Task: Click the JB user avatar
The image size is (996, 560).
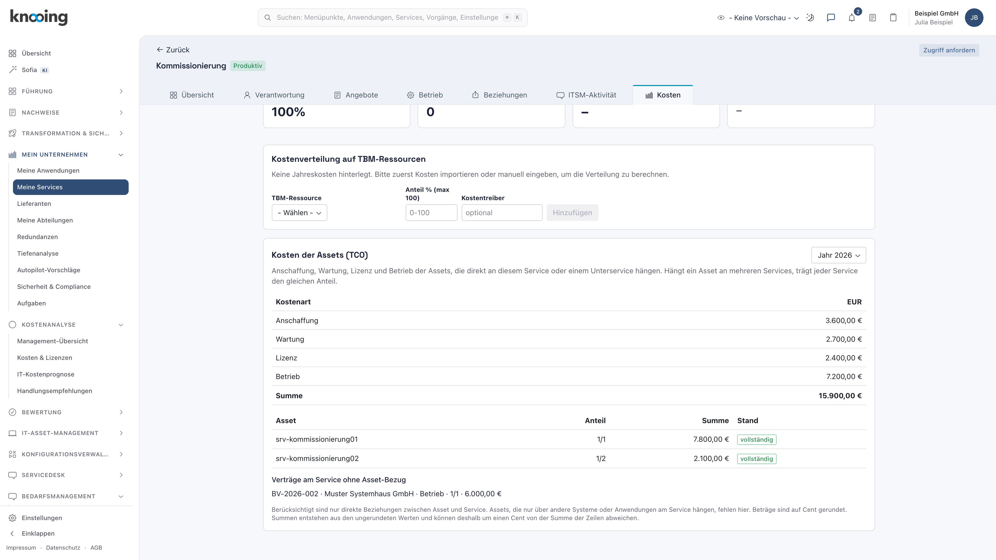Action: coord(974,17)
